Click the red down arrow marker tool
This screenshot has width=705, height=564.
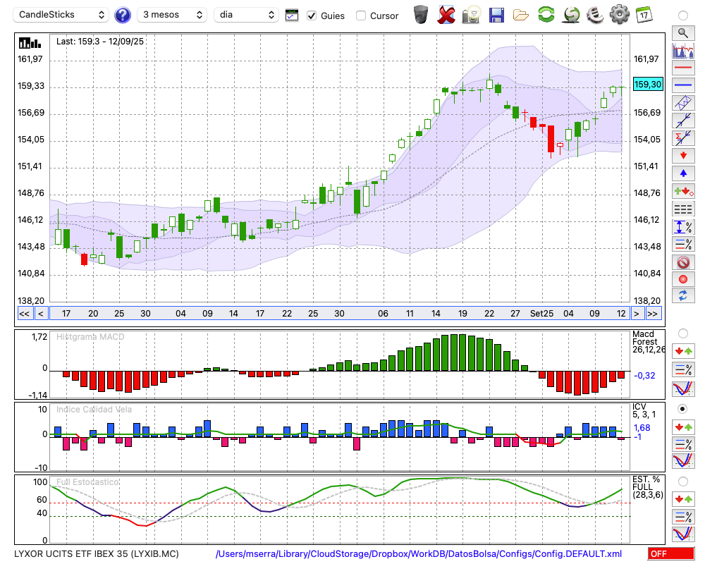pos(683,156)
